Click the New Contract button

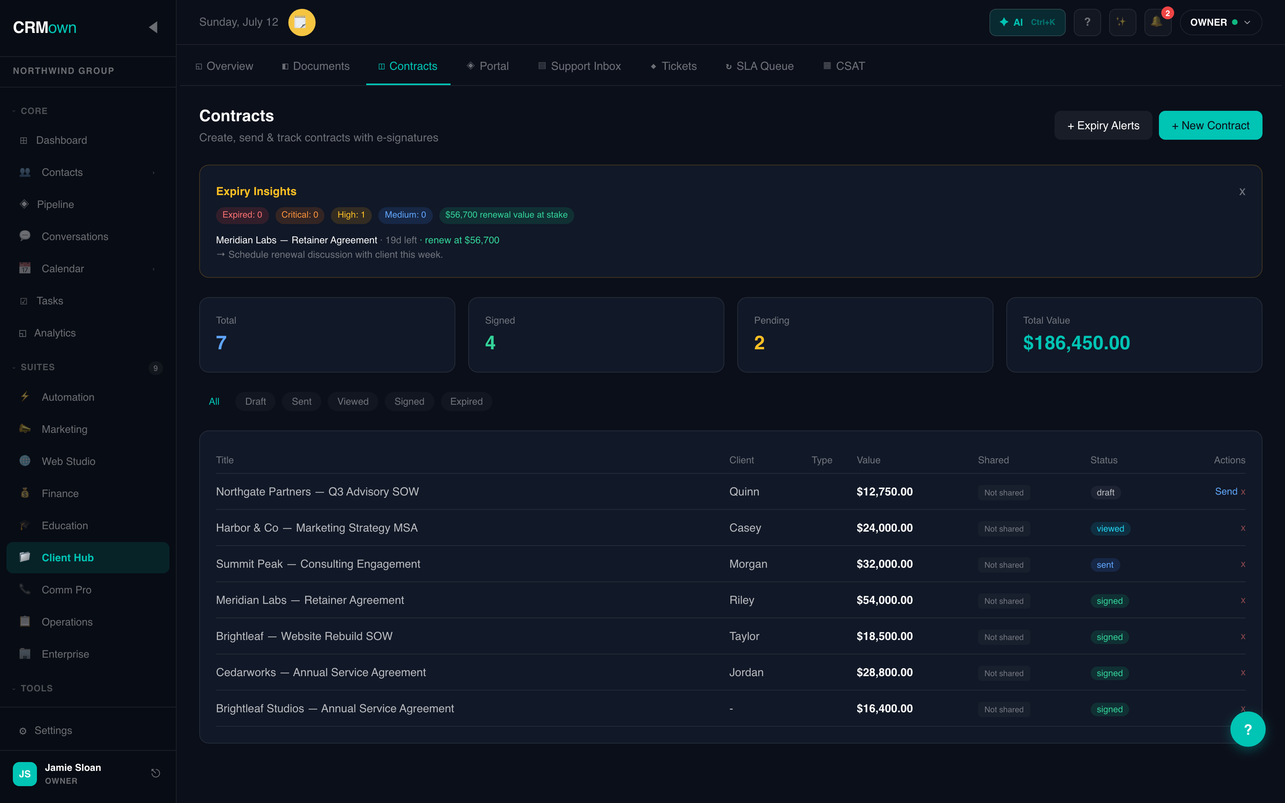coord(1210,125)
